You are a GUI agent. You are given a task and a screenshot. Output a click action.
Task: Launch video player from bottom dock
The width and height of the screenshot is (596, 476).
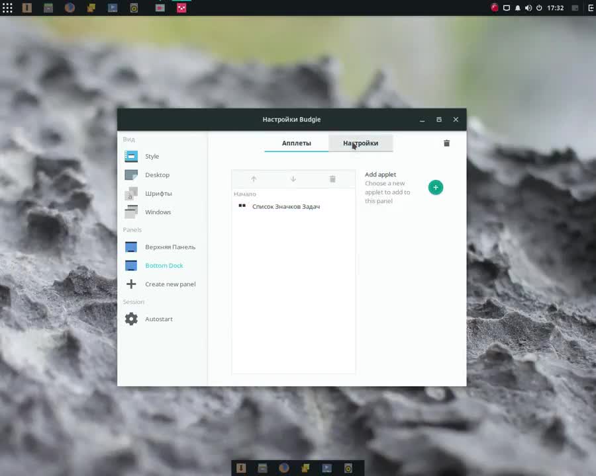(326, 468)
